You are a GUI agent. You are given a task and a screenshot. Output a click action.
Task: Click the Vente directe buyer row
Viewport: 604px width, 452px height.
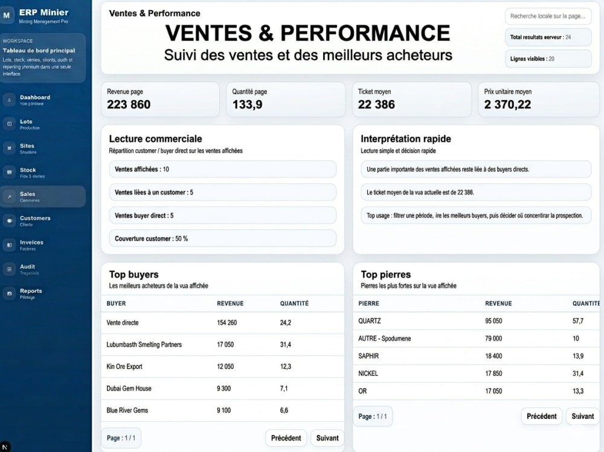pyautogui.click(x=223, y=323)
